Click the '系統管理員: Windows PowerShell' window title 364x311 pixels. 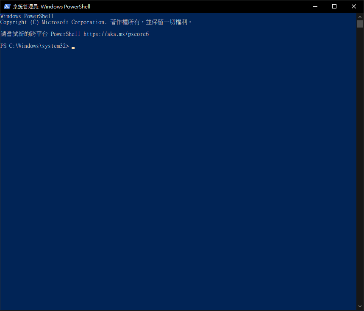[x=52, y=6]
